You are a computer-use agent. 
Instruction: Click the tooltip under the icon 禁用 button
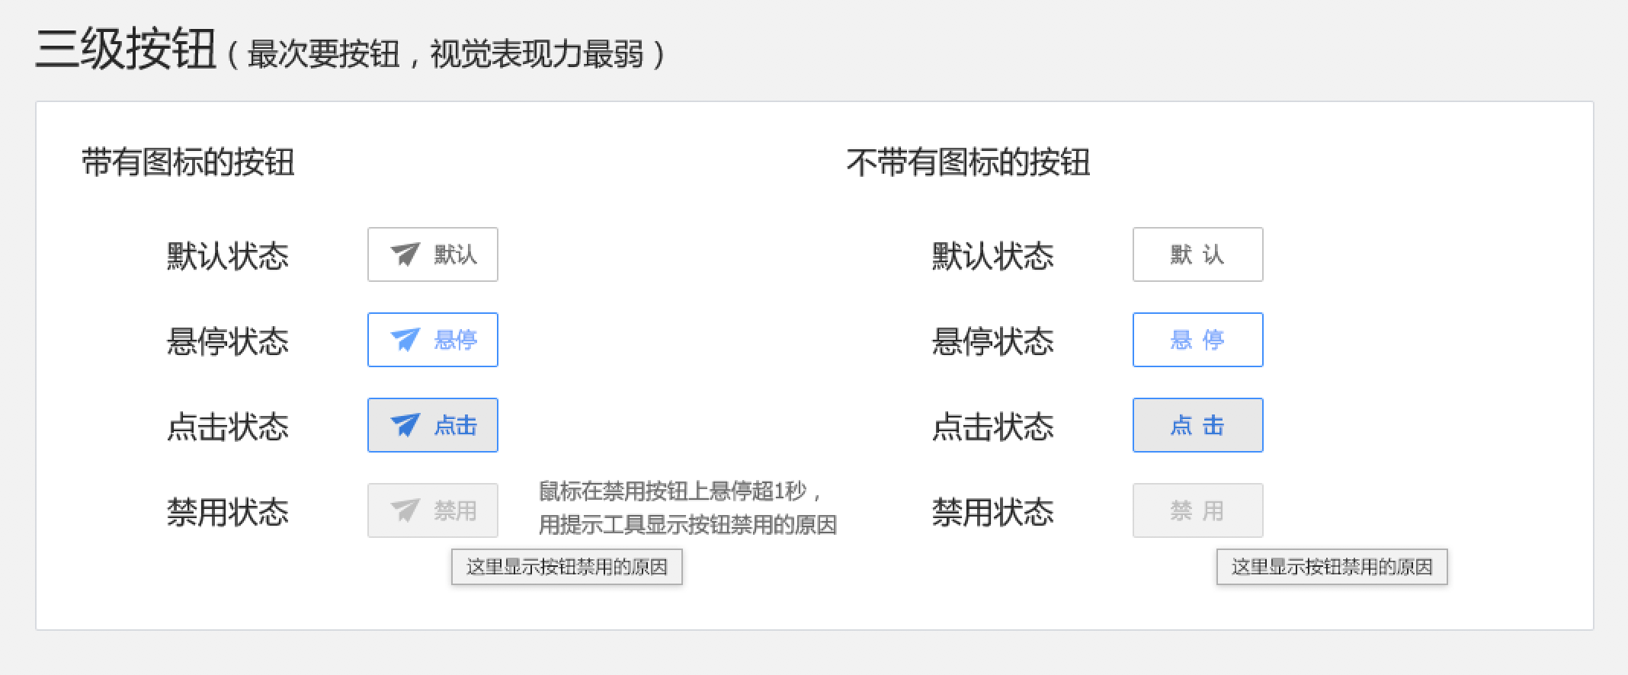(566, 568)
